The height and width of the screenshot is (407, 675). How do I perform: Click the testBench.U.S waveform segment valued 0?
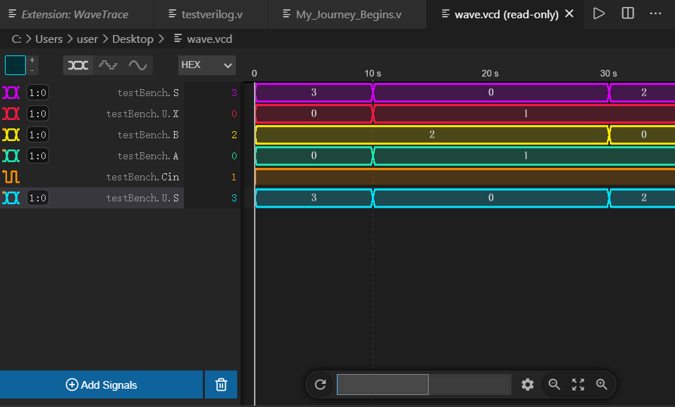[x=490, y=198]
